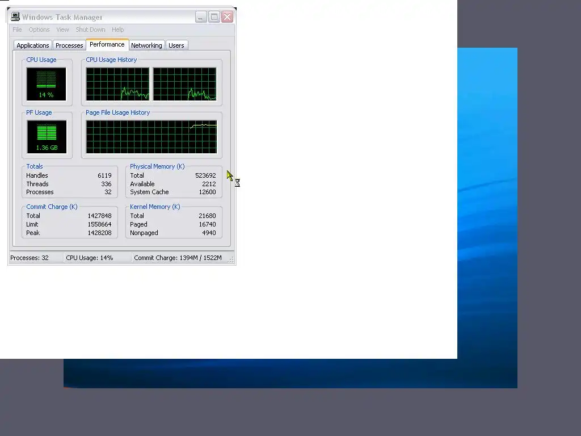This screenshot has height=436, width=581.
Task: Click Kernel Memory Nonpaged value 4940
Action: (x=209, y=233)
